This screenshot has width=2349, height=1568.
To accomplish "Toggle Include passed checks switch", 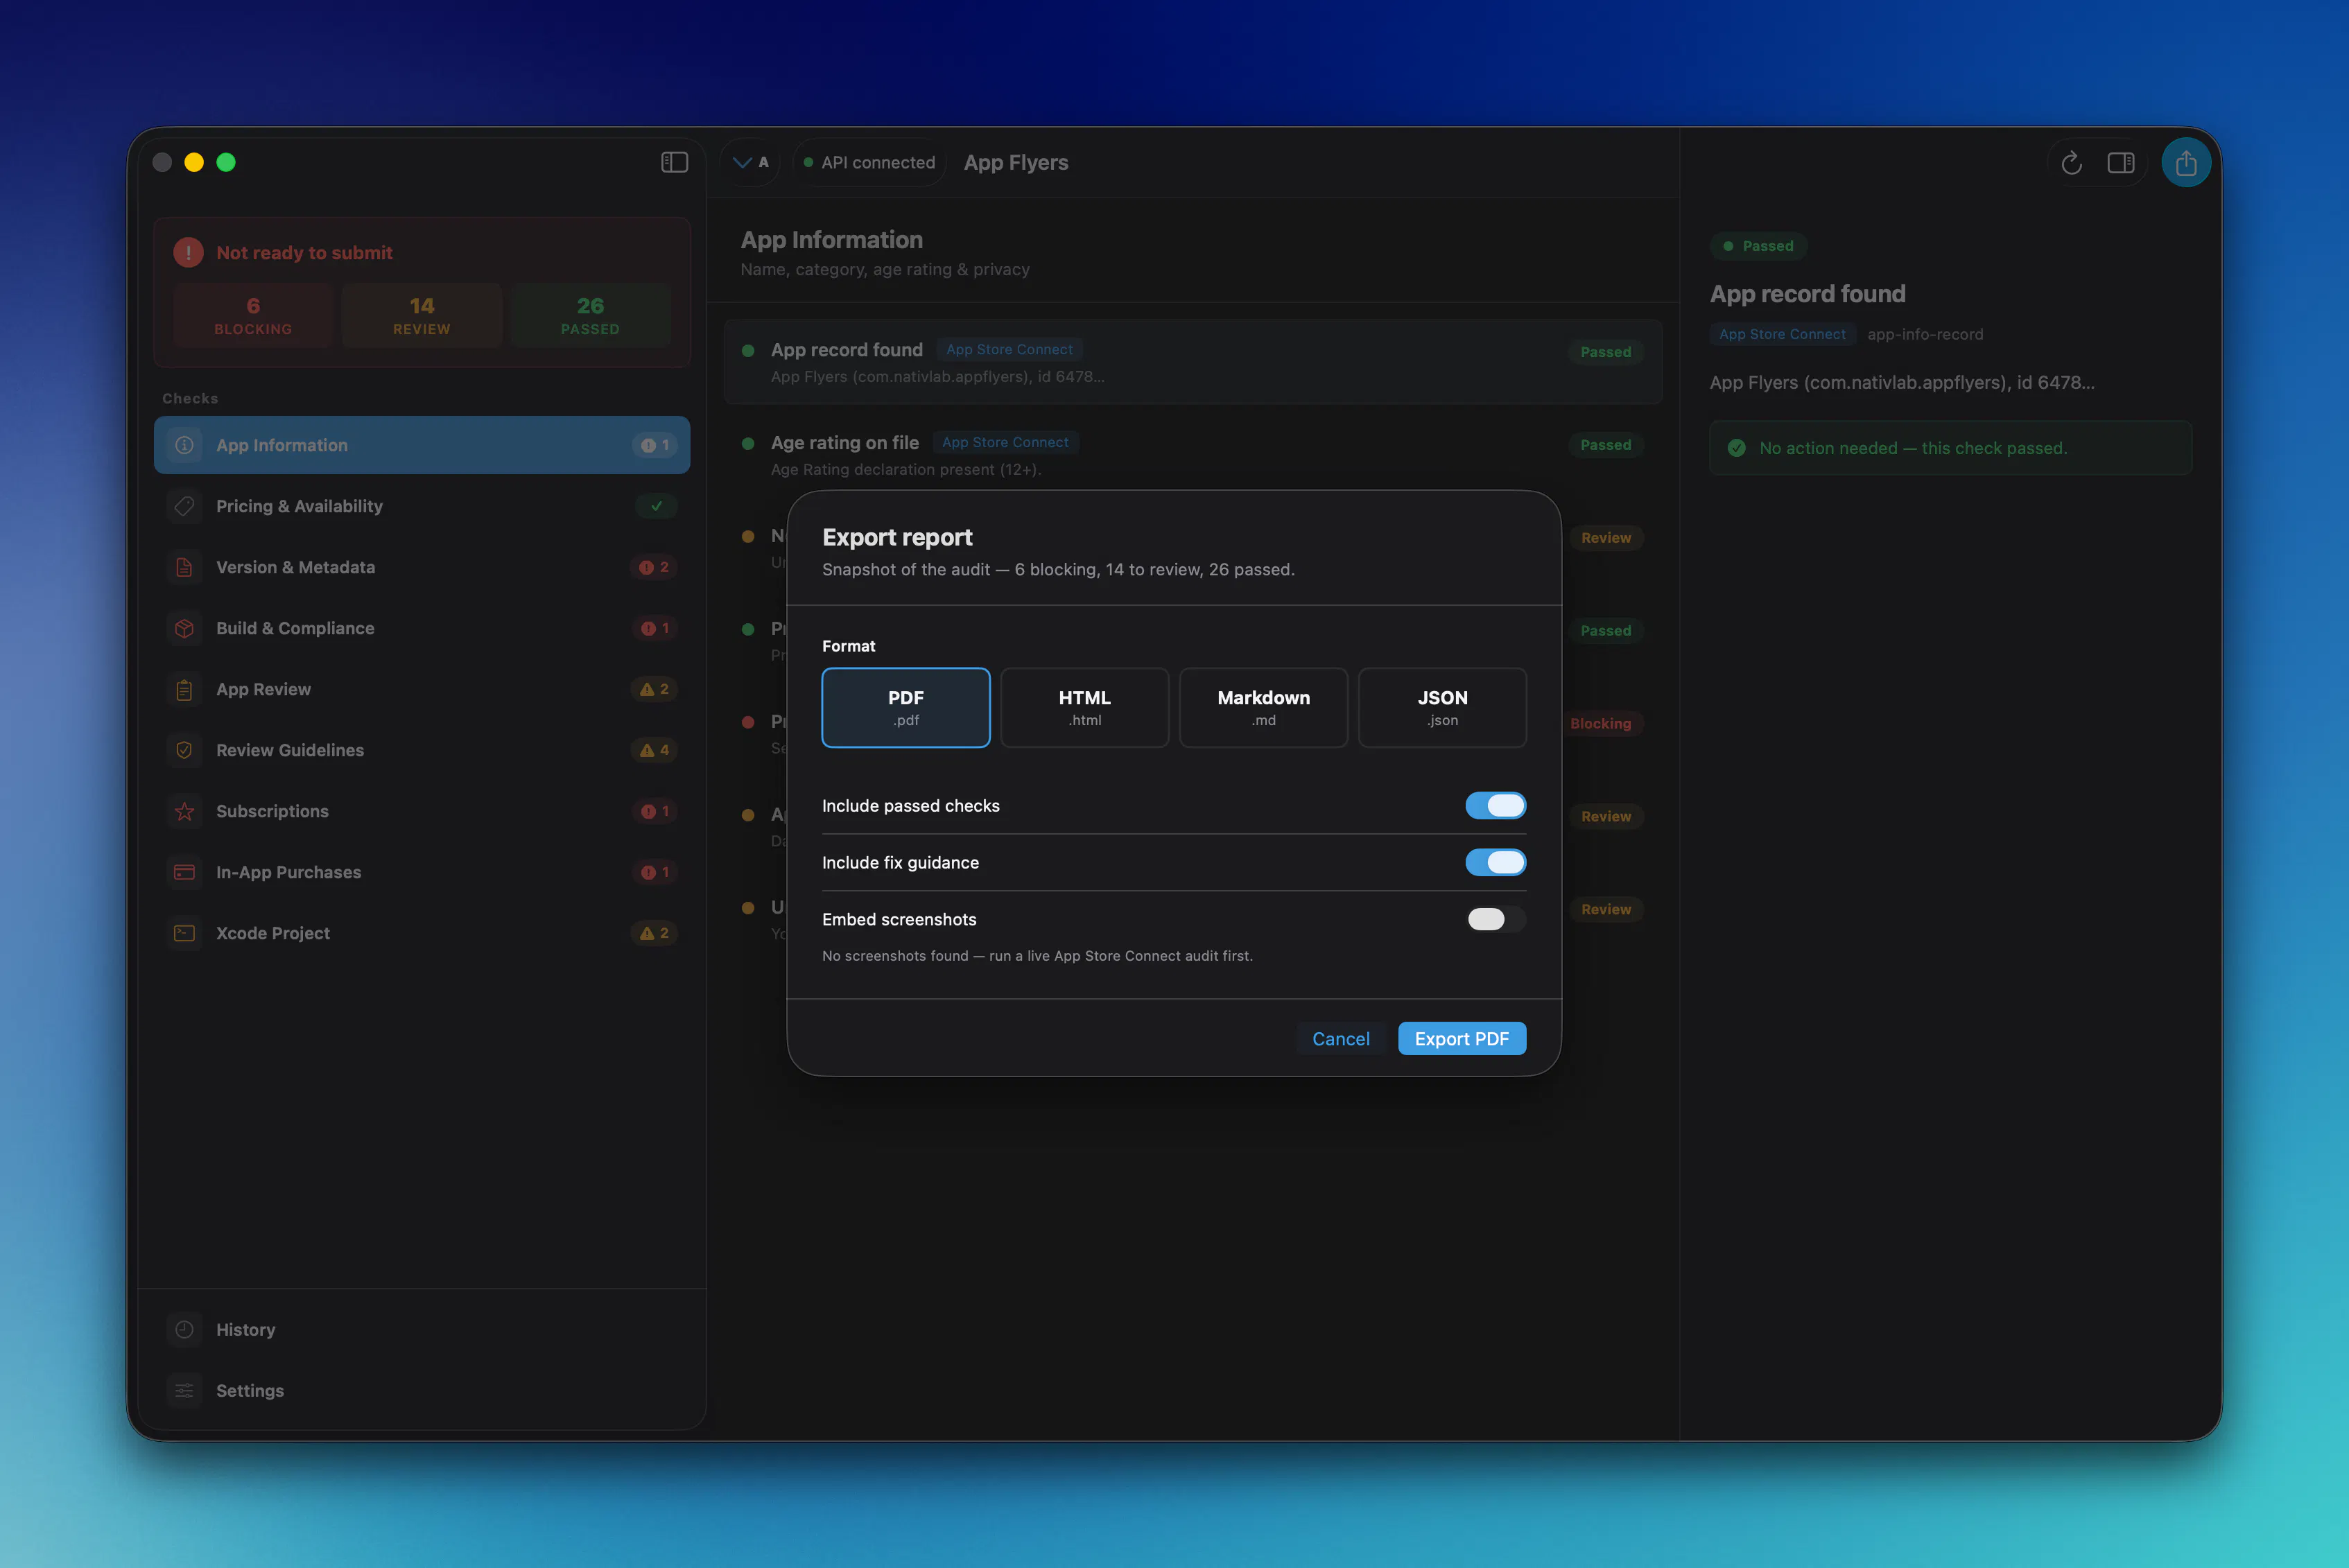I will (1495, 805).
